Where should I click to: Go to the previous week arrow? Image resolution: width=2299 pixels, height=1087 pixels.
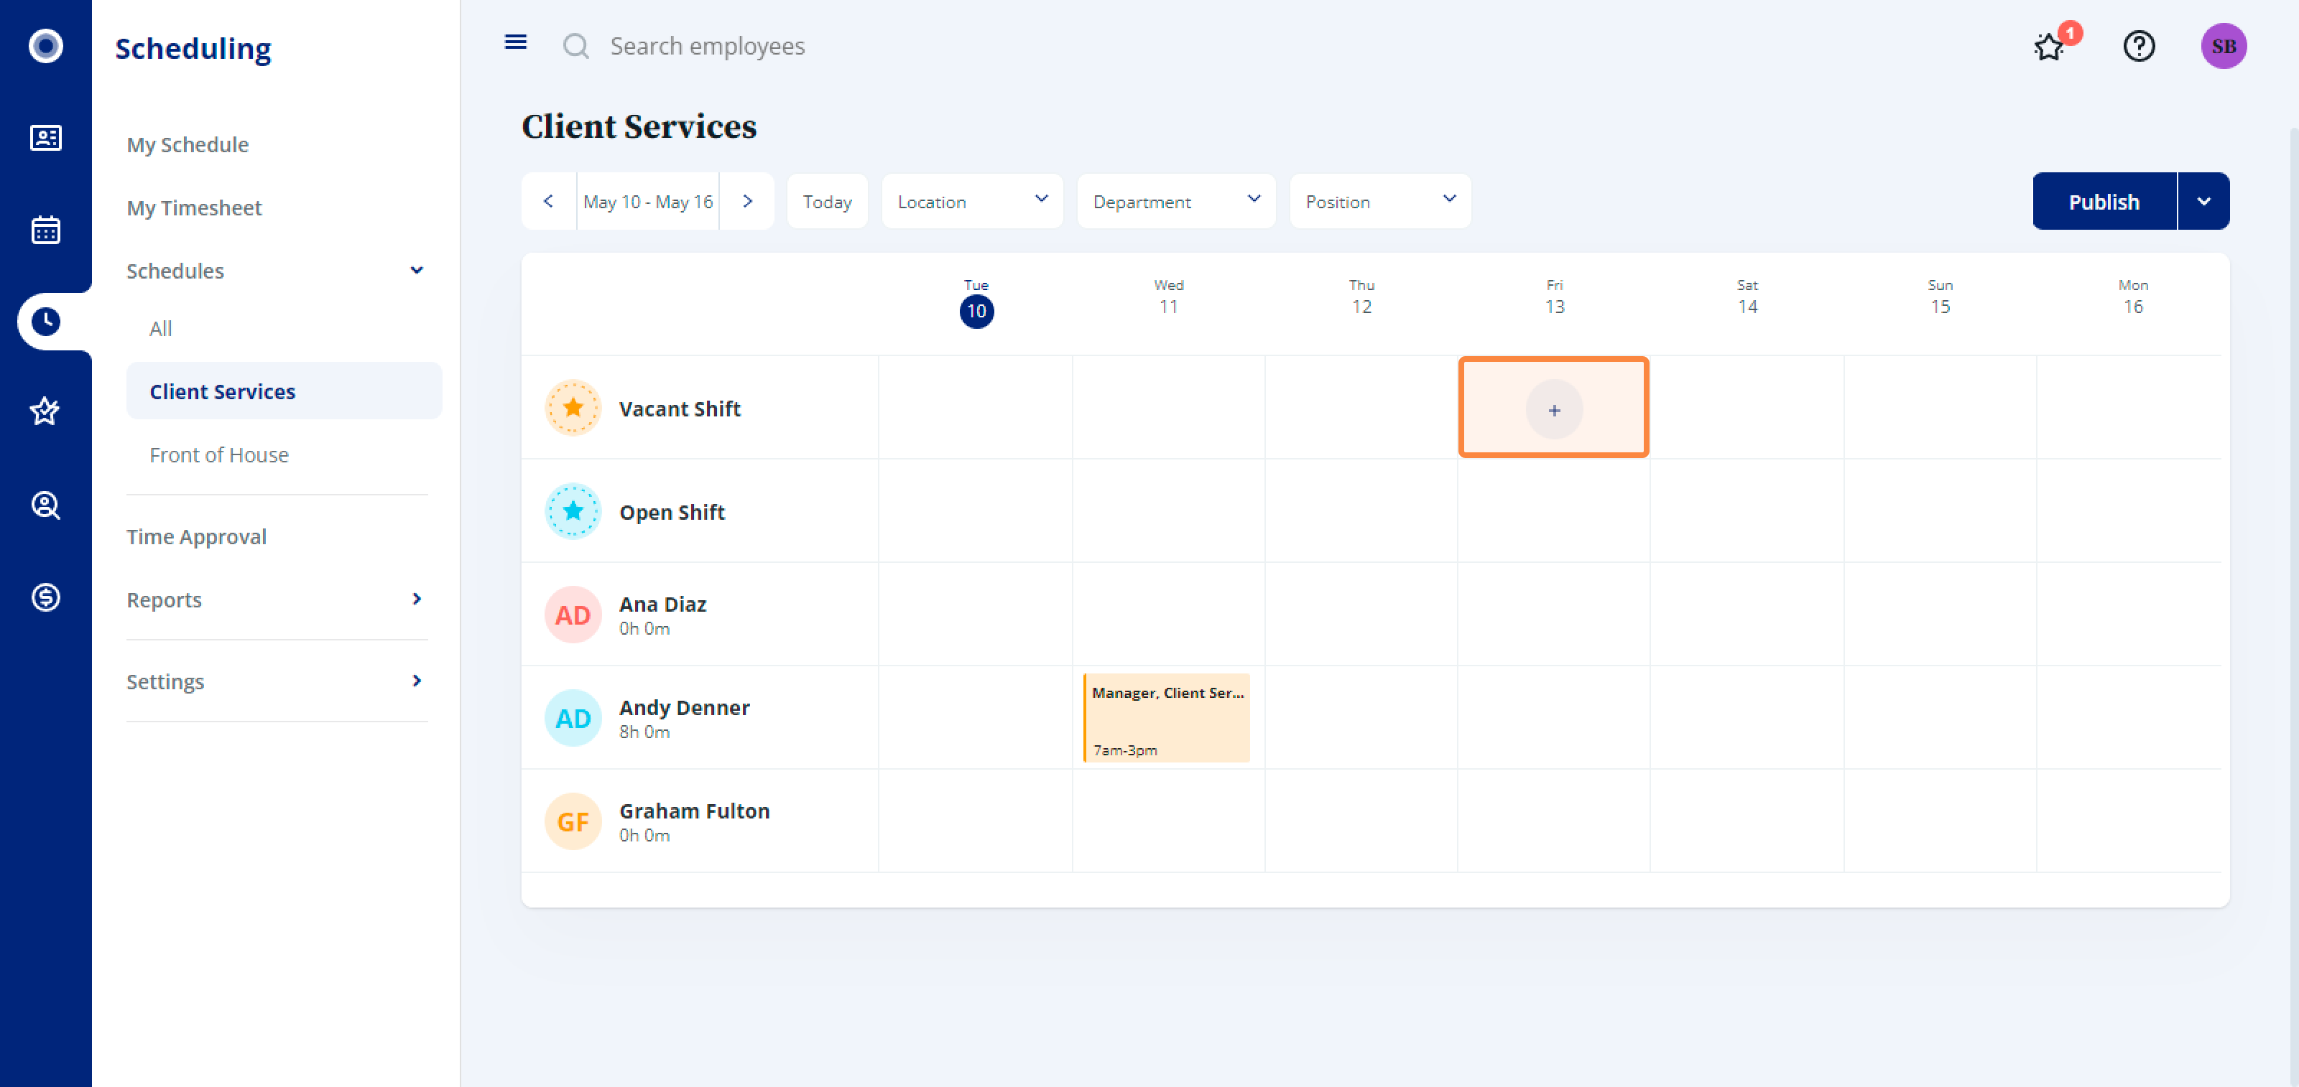coord(549,202)
